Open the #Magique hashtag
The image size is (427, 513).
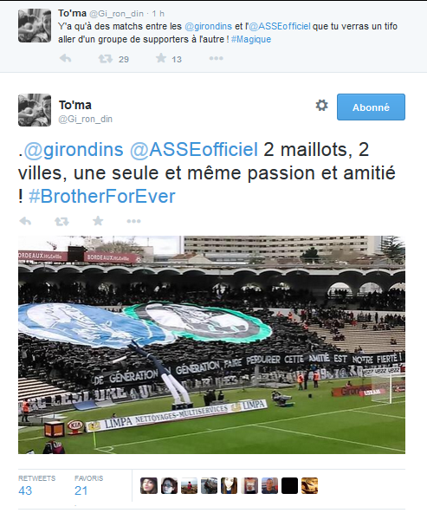(x=251, y=39)
